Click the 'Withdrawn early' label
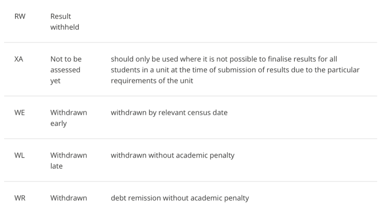390x210 pixels. [69, 118]
